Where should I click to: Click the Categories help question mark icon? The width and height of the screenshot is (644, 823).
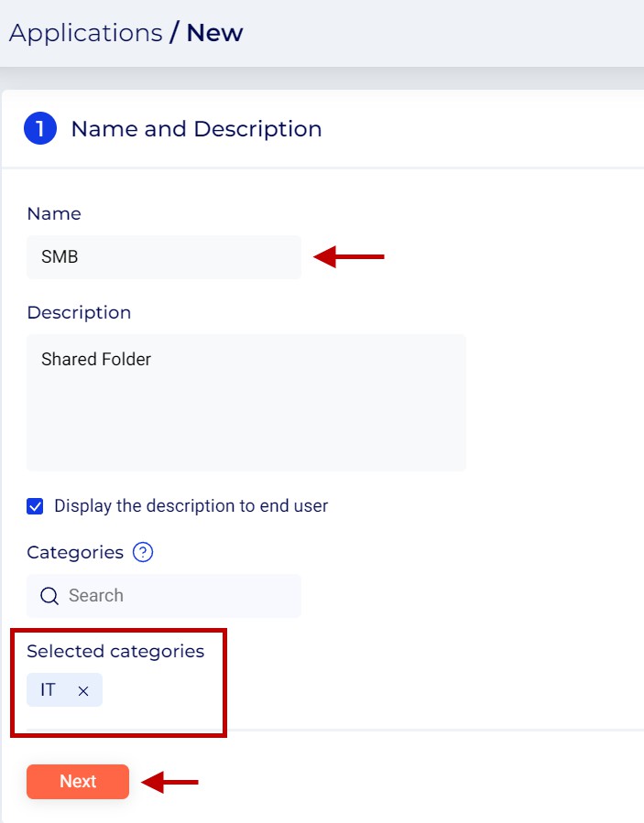point(143,553)
